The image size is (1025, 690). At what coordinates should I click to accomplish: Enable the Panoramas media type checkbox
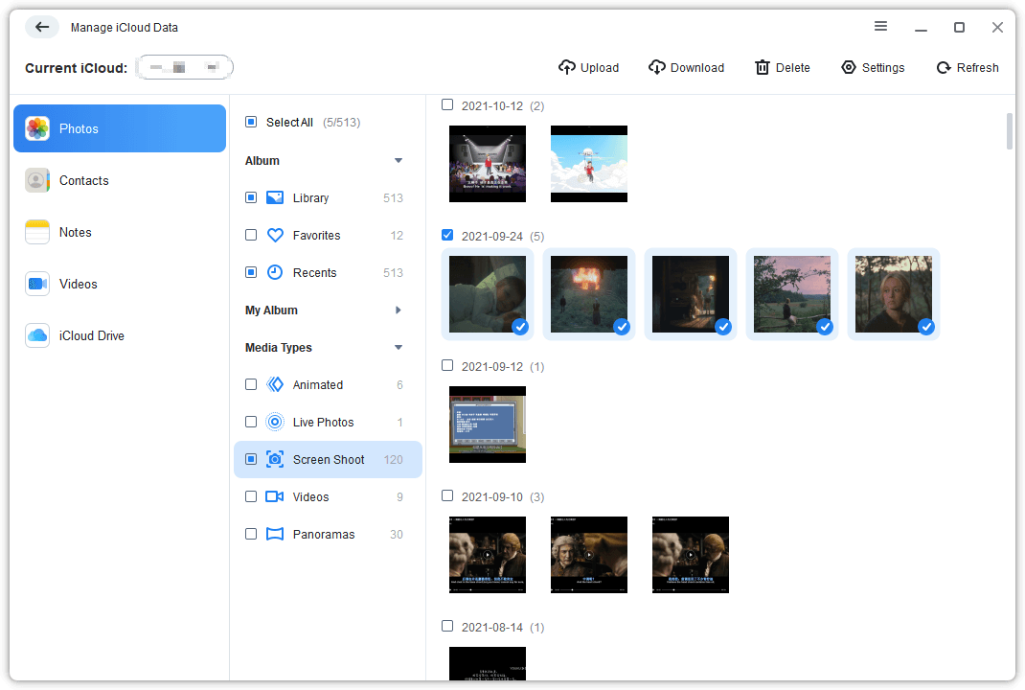pyautogui.click(x=251, y=534)
